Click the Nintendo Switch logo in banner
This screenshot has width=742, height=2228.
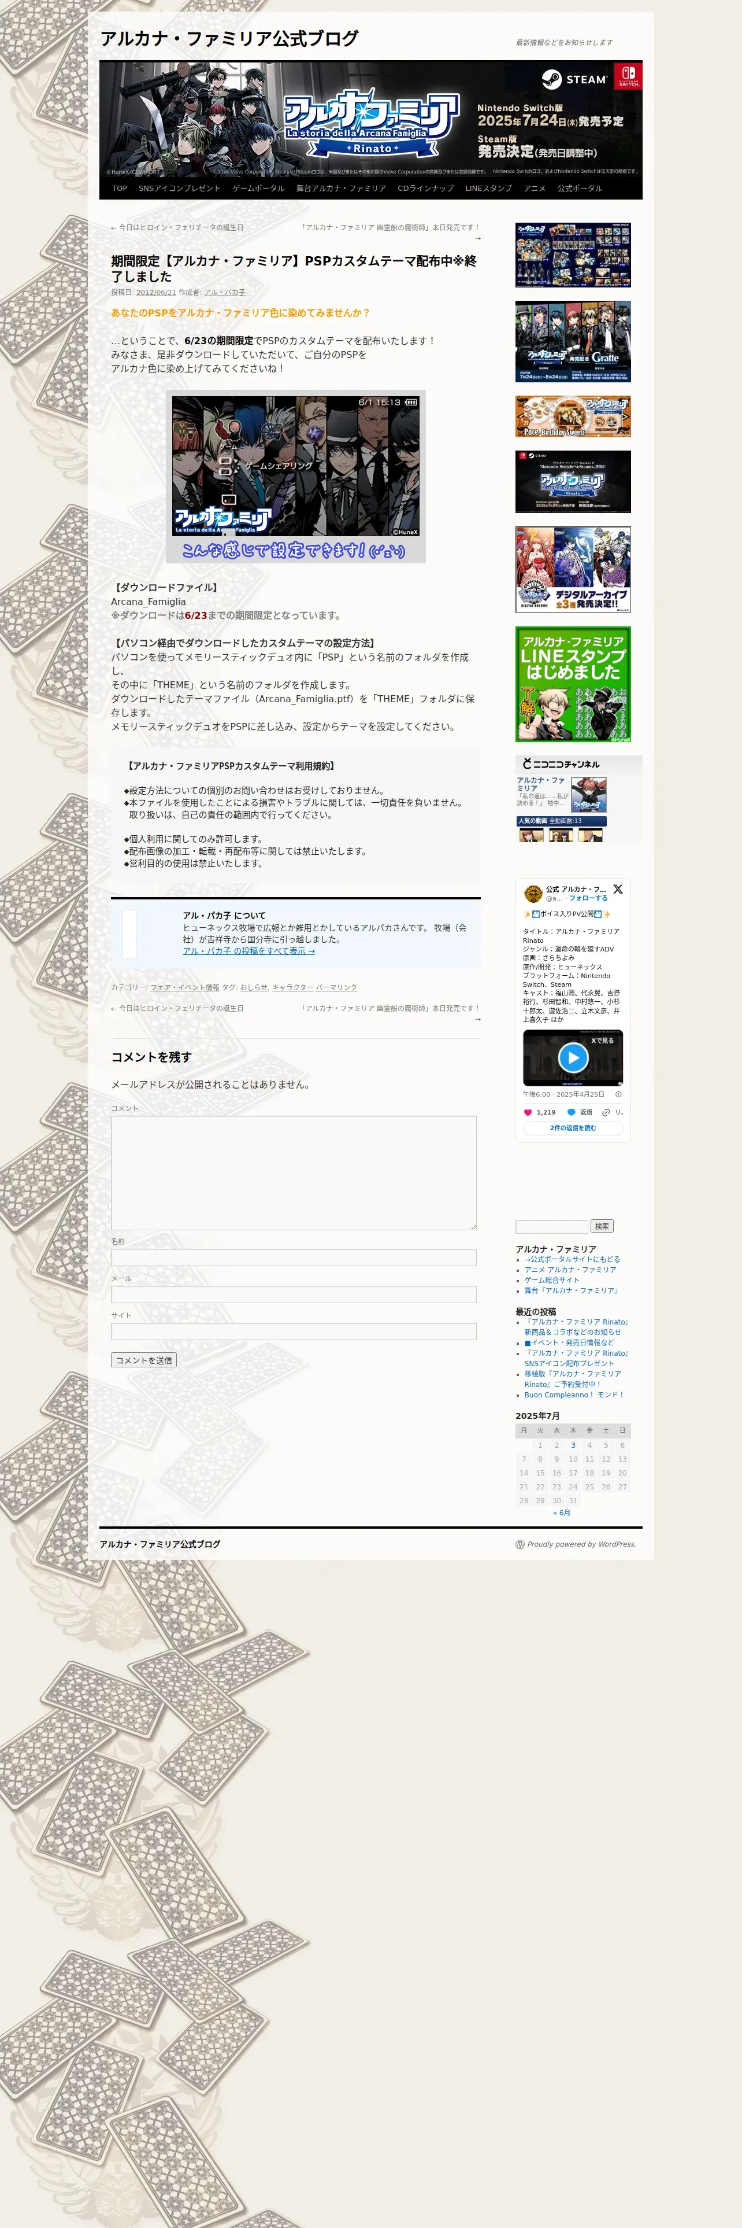pos(628,76)
